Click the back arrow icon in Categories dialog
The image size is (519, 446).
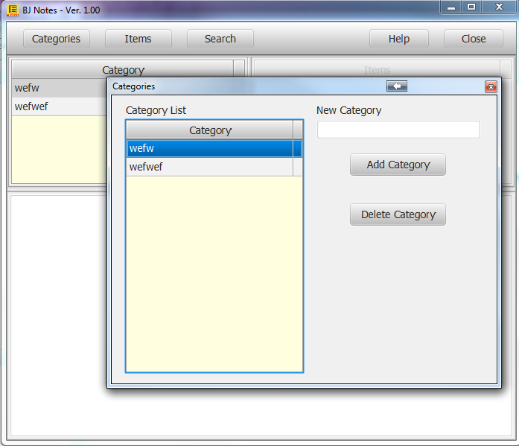coord(397,86)
